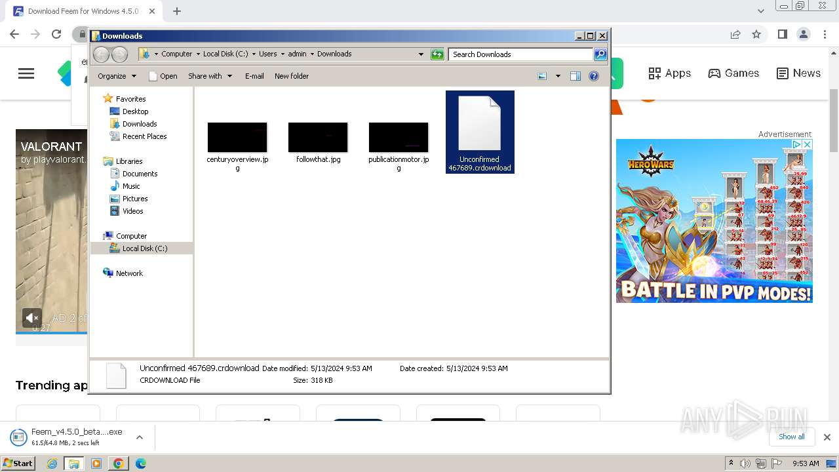
Task: Refresh the Downloads folder view
Action: click(x=437, y=54)
